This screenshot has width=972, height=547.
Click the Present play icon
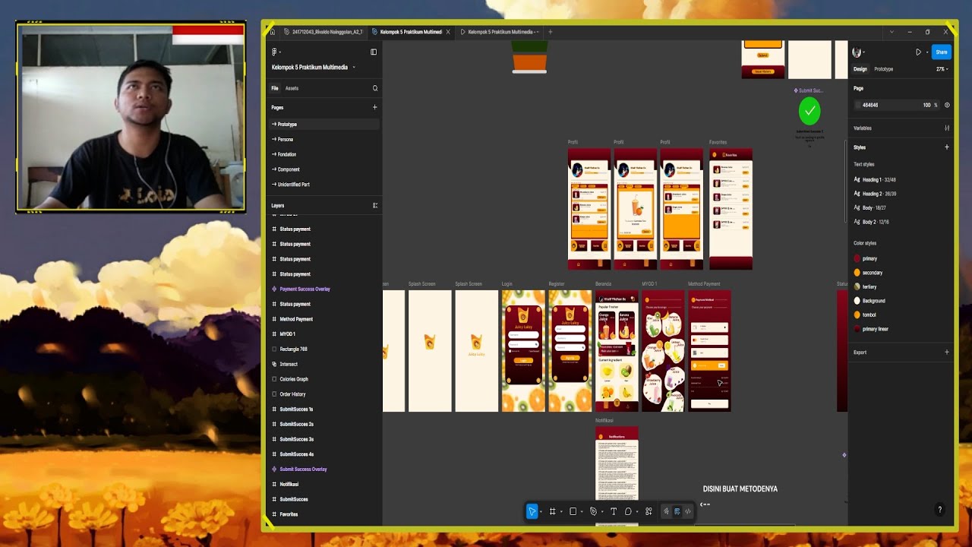[x=918, y=52]
